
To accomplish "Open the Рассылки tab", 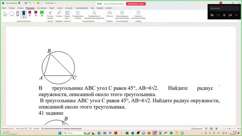I will pyautogui.click(x=69, y=8).
